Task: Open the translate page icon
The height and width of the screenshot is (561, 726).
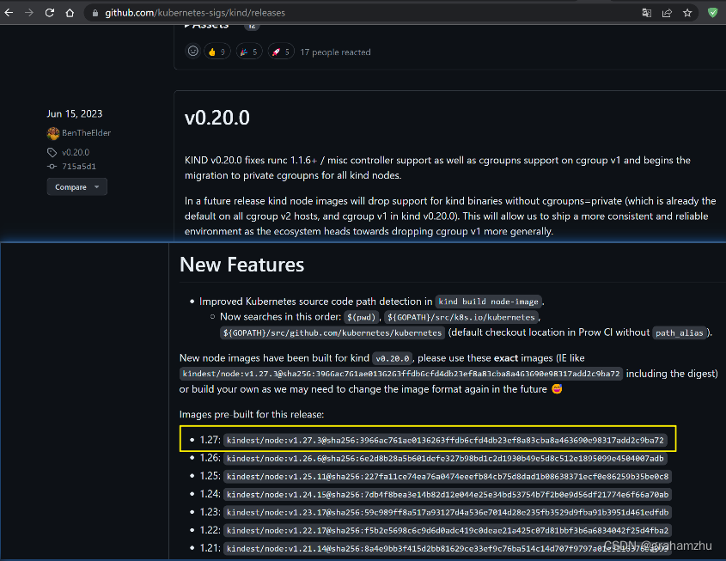Action: [x=647, y=13]
